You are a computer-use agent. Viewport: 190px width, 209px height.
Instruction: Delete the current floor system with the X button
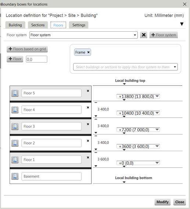(144, 35)
